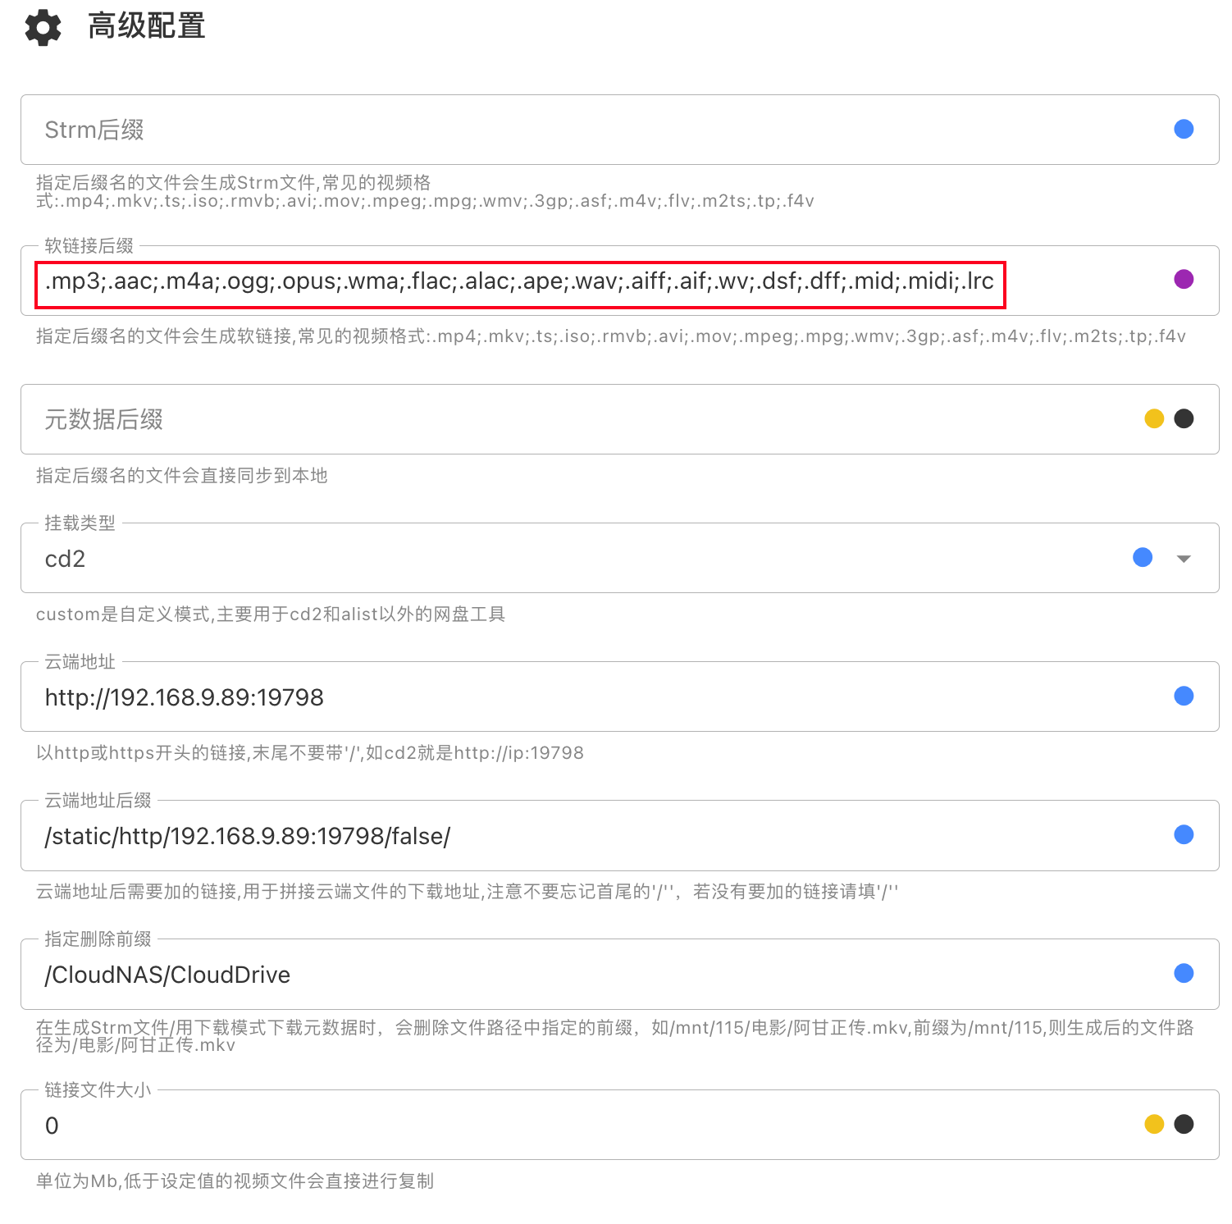Focus the empty Strm后缀 input field
This screenshot has width=1232, height=1224.
coord(574,130)
